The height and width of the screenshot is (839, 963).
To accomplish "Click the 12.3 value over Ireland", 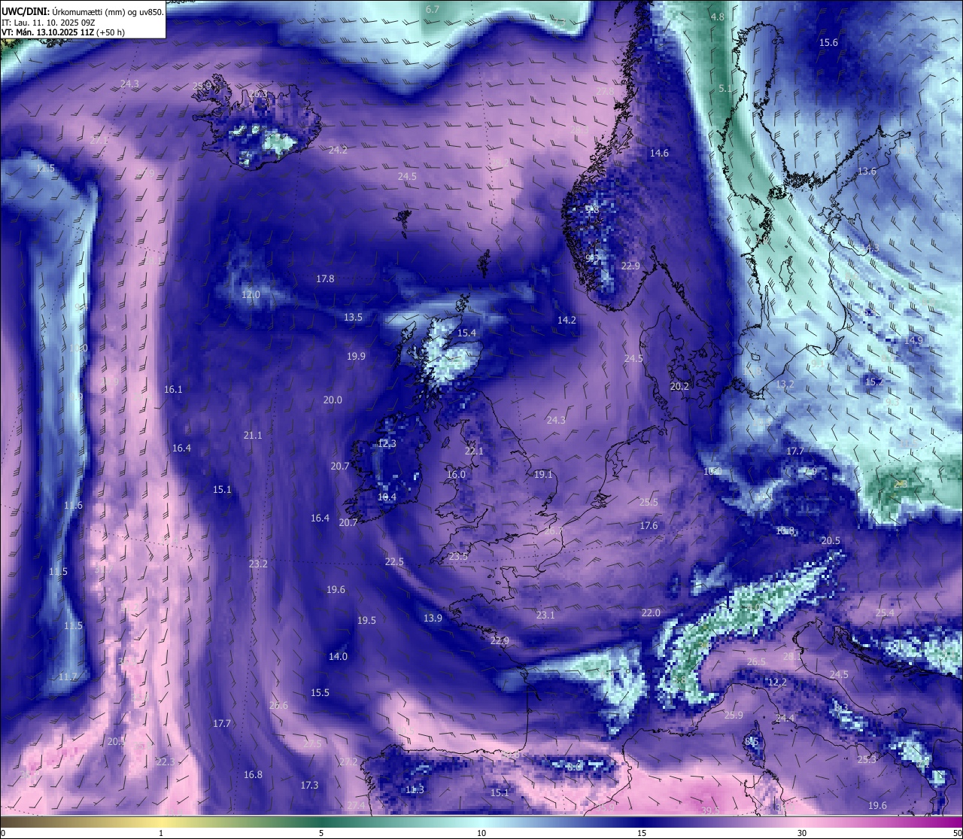I will (387, 443).
